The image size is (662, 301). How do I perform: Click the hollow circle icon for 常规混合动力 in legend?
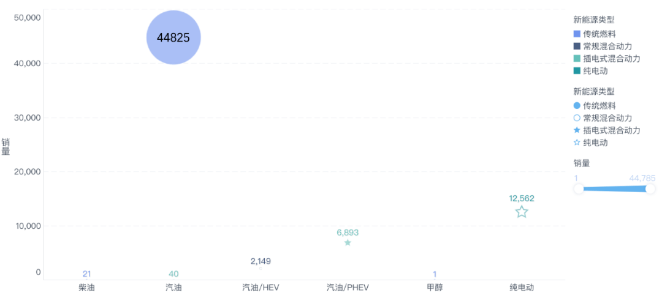click(x=577, y=118)
